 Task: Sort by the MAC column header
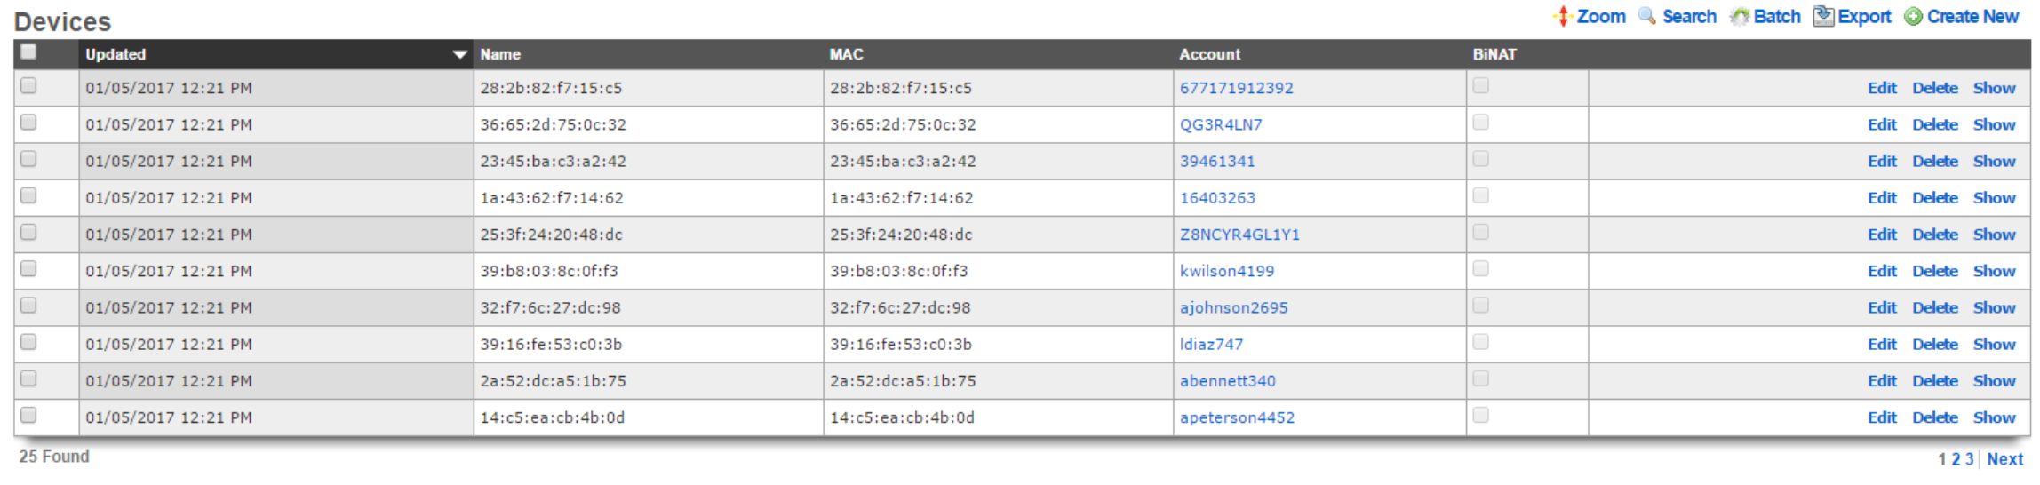point(846,54)
